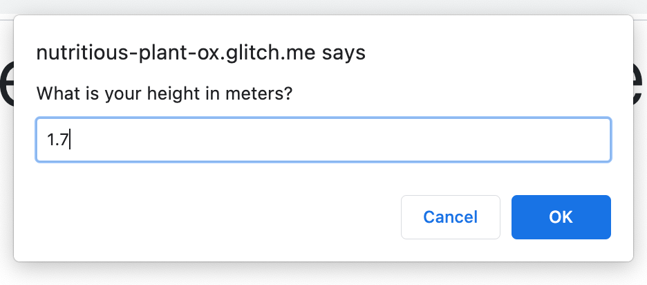Click the page background below the dialog
Image resolution: width=647 pixels, height=285 pixels.
click(x=323, y=275)
